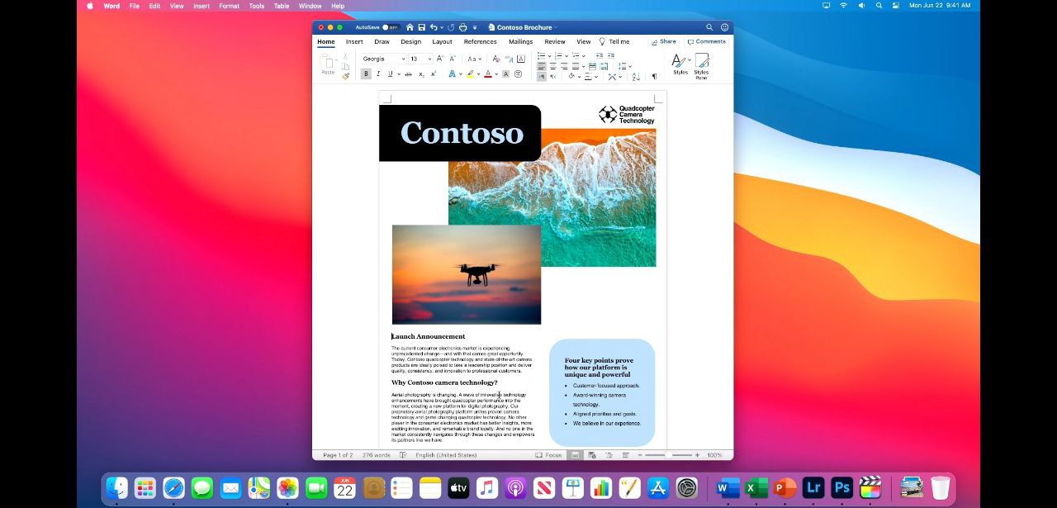1057x508 pixels.
Task: Open Photoshop from the Dock
Action: click(x=841, y=487)
